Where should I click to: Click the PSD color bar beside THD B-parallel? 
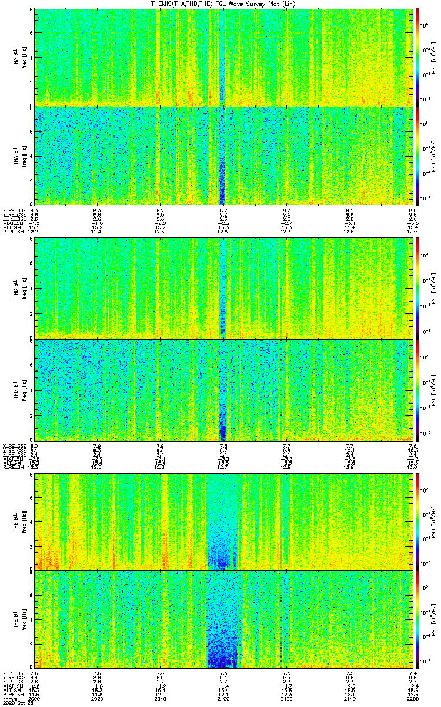[417, 388]
